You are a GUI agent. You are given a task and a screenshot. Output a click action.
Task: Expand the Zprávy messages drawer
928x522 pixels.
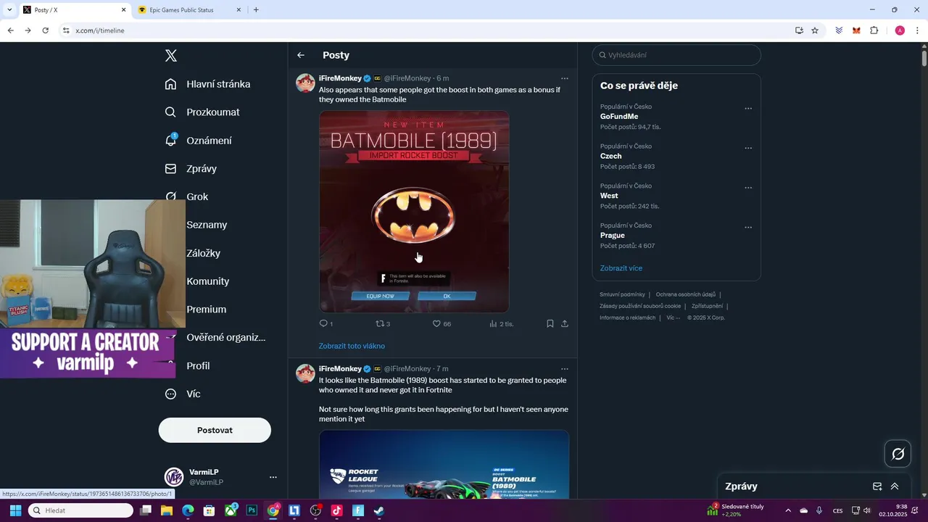tap(895, 486)
